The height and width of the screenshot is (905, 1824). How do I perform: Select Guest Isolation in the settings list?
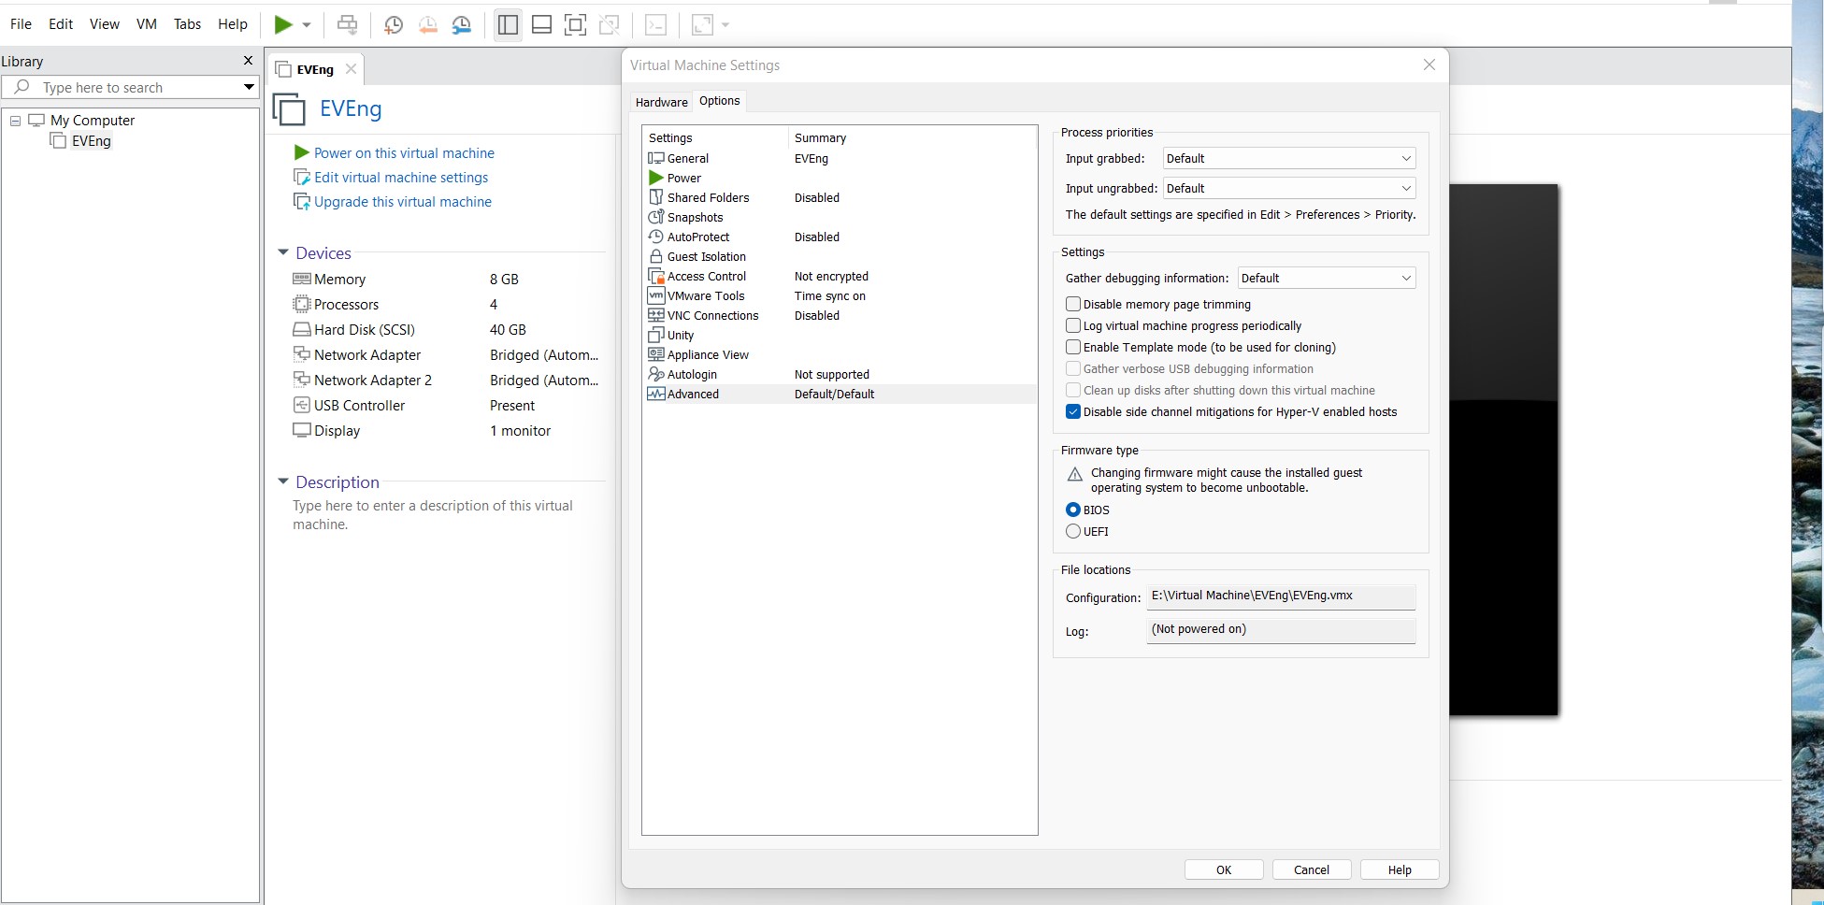[840, 257]
